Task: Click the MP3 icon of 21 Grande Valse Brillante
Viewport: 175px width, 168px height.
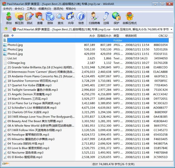Action: click(x=5, y=67)
